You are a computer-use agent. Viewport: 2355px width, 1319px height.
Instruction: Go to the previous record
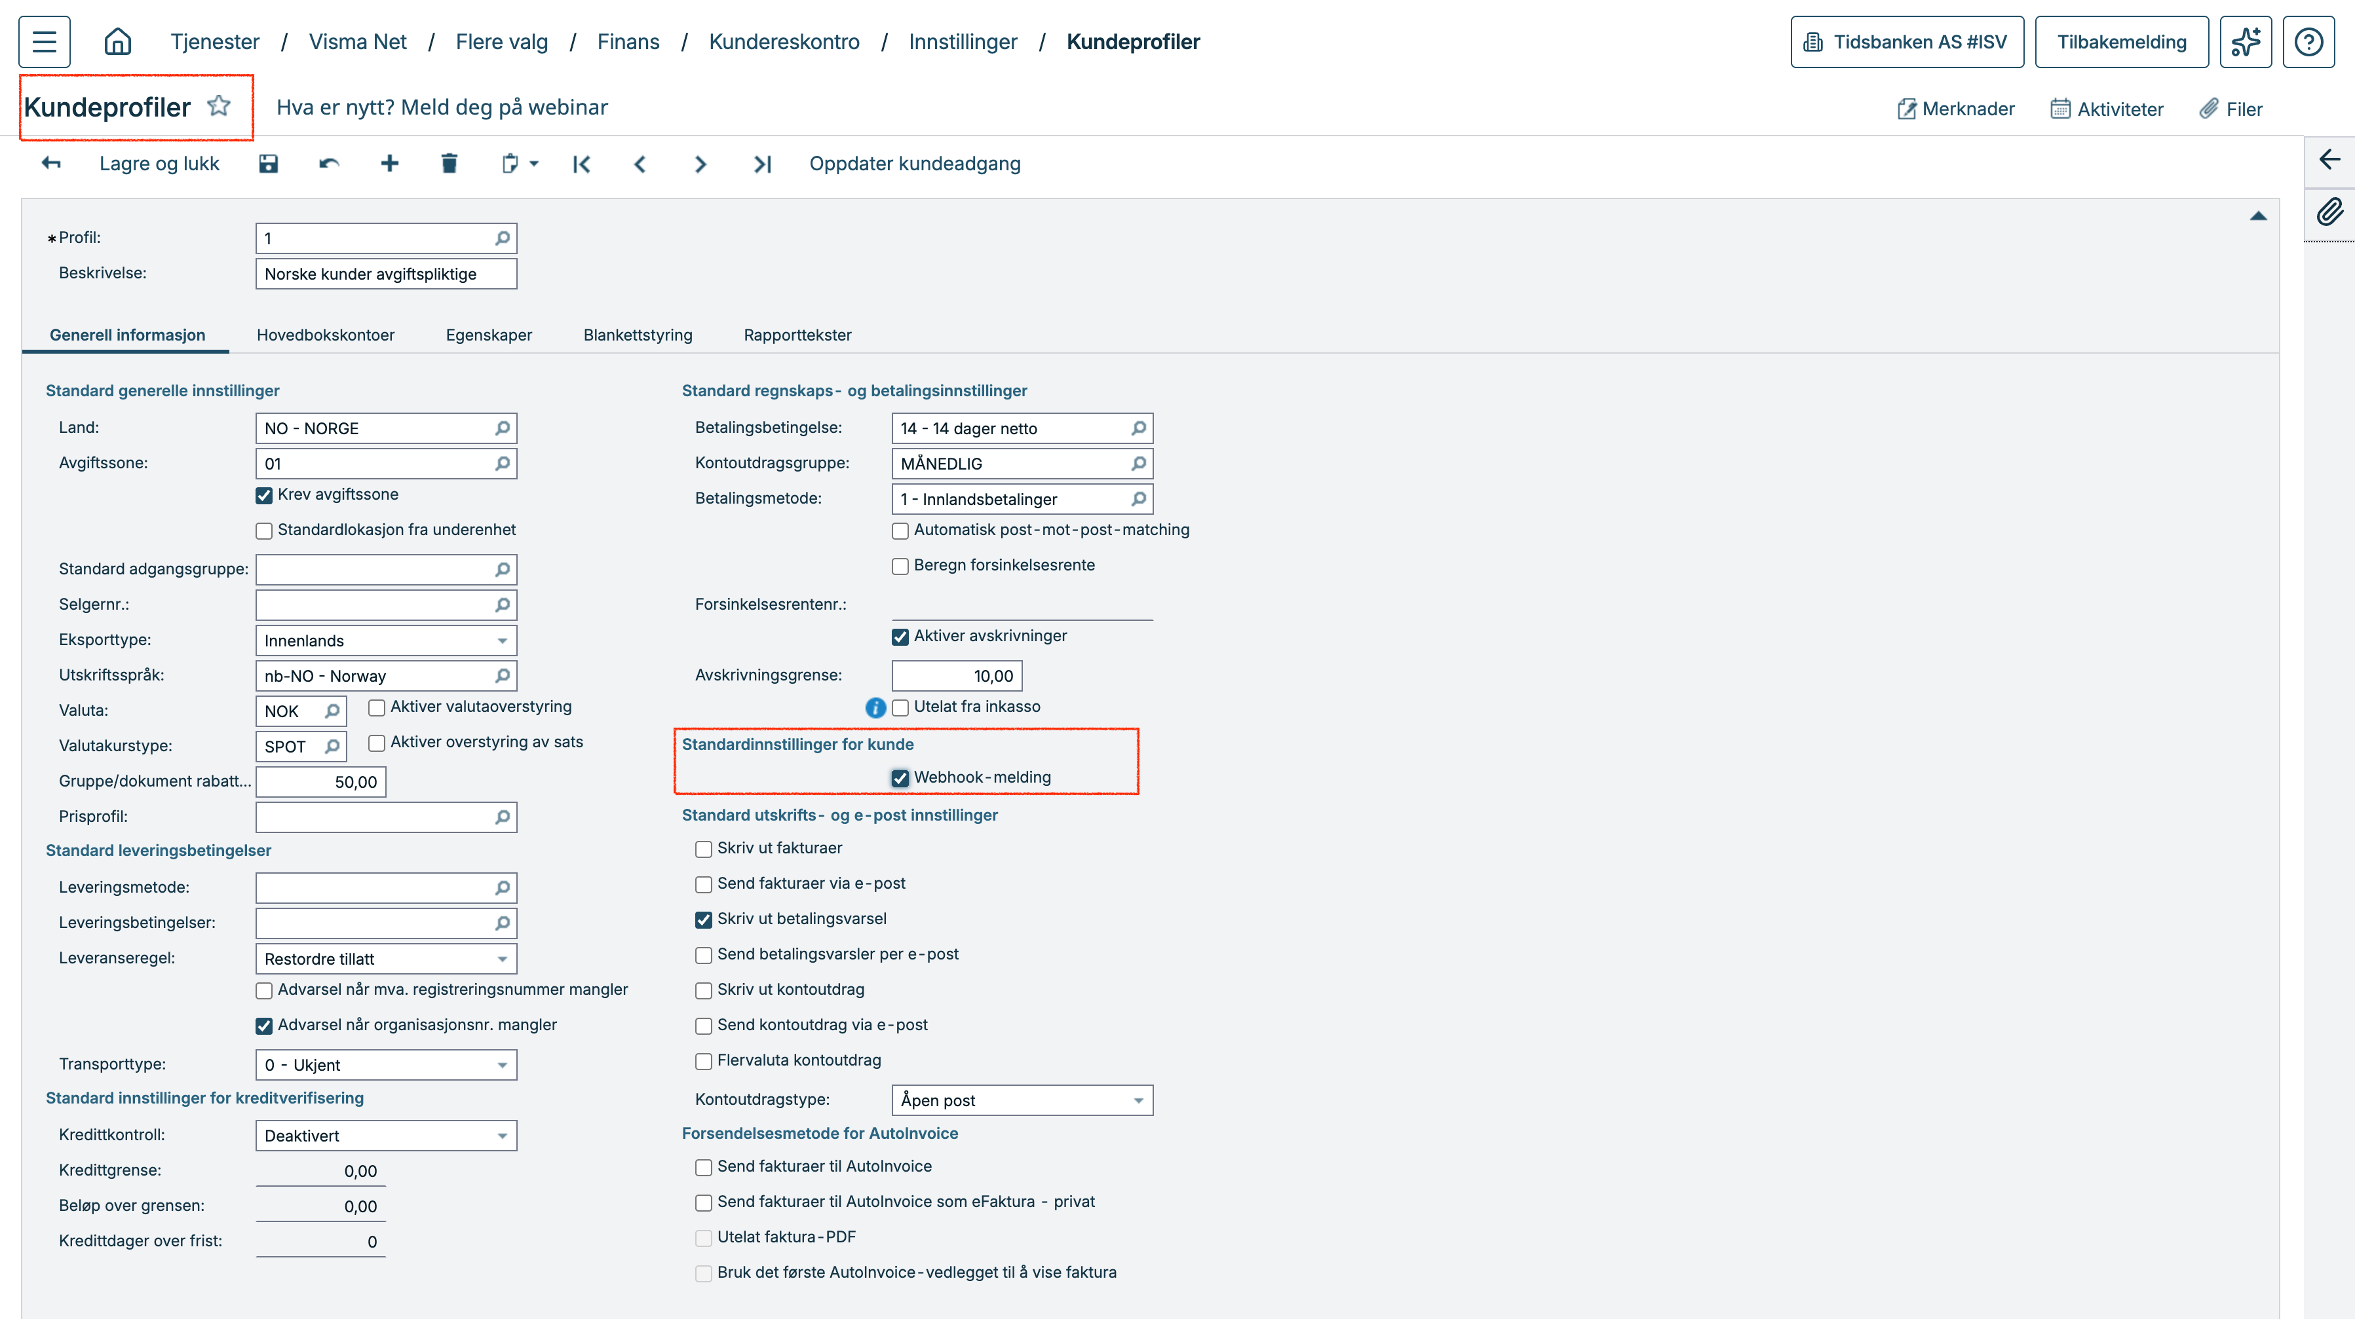(640, 164)
